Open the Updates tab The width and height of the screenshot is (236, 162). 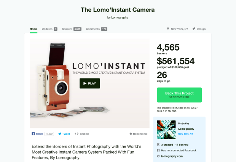49,29
